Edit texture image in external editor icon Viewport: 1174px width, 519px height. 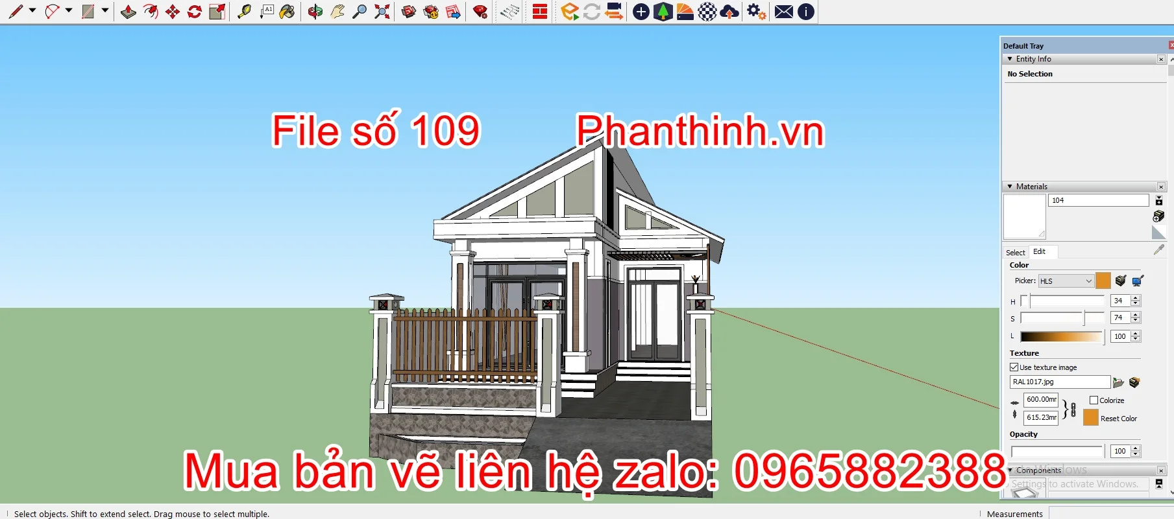(x=1134, y=382)
